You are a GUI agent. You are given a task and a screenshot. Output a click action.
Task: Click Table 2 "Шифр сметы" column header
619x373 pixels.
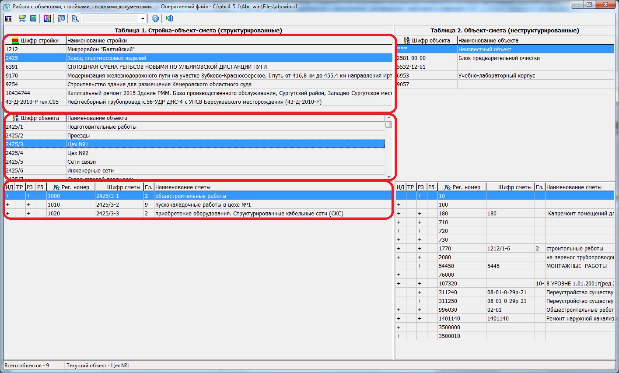click(511, 187)
